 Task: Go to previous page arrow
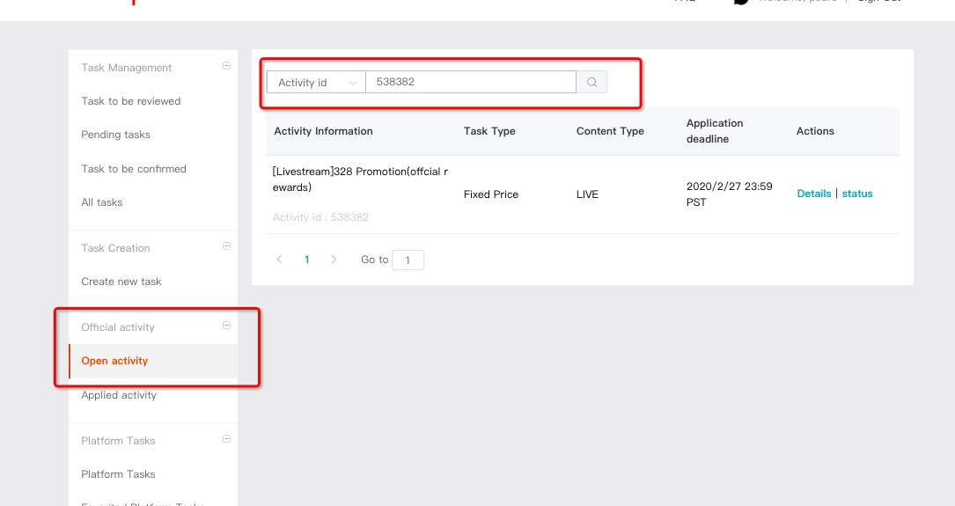[x=279, y=260]
